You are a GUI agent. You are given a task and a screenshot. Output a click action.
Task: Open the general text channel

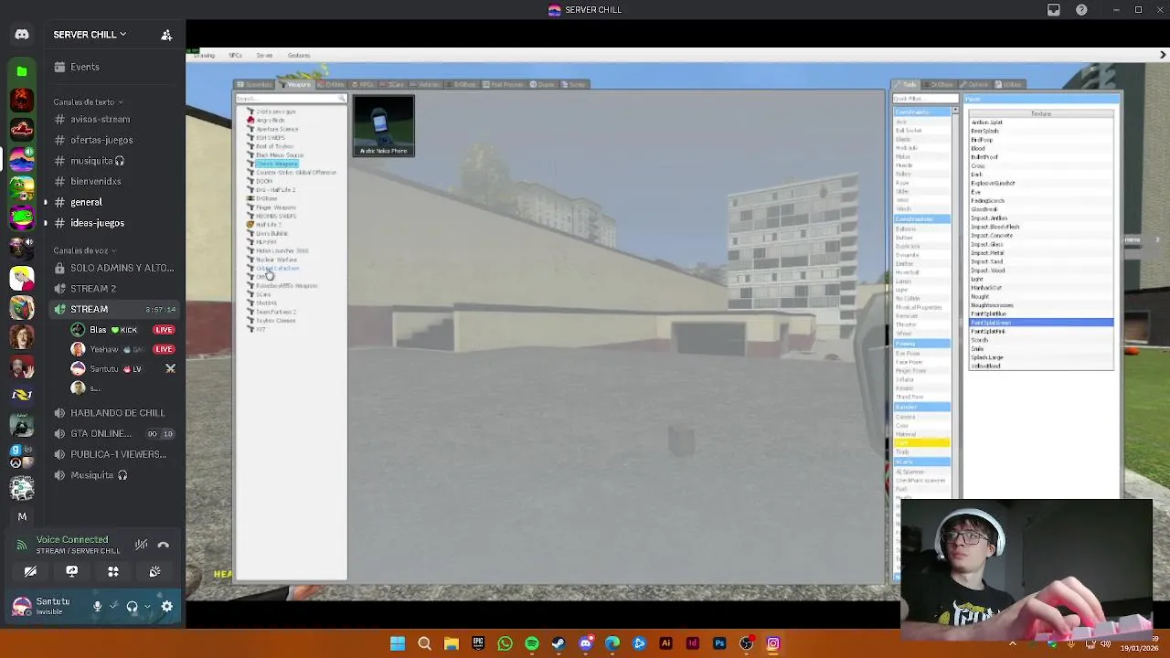coord(86,202)
